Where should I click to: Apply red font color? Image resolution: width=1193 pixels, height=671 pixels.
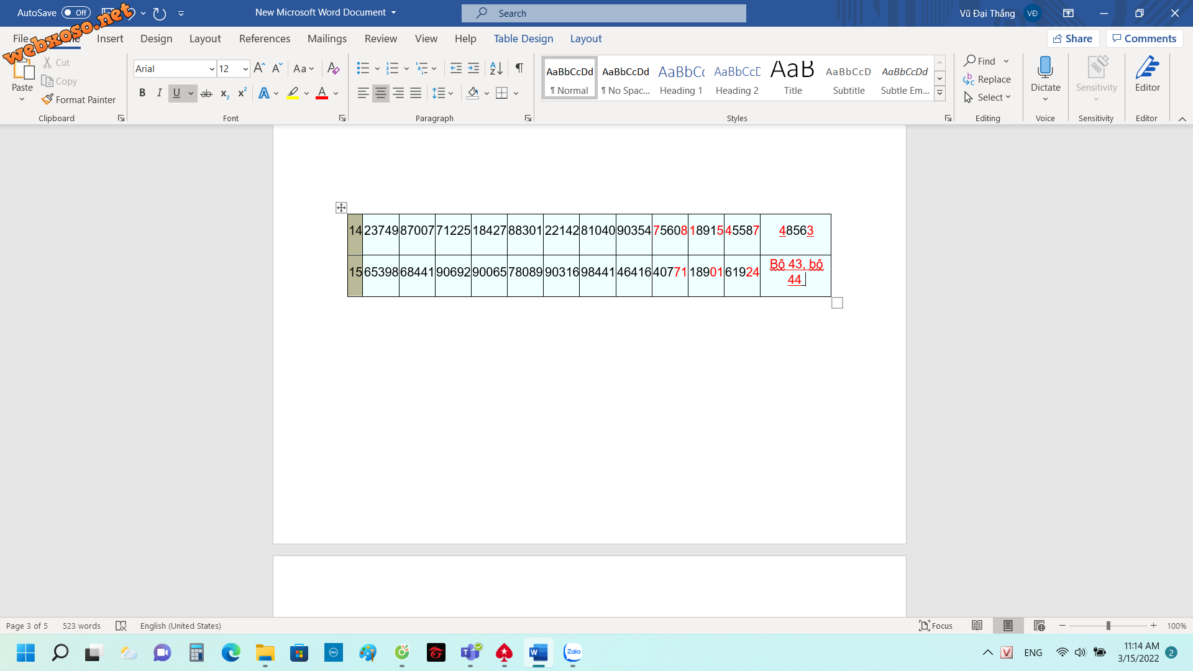pyautogui.click(x=322, y=93)
